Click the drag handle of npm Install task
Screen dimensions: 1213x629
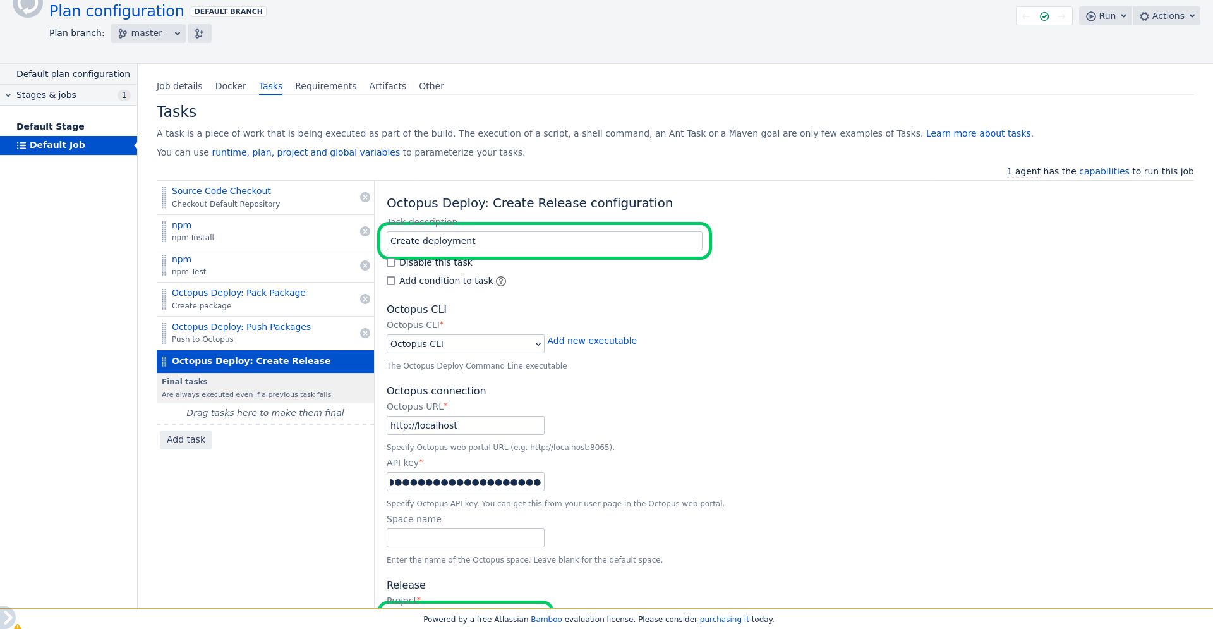click(164, 231)
